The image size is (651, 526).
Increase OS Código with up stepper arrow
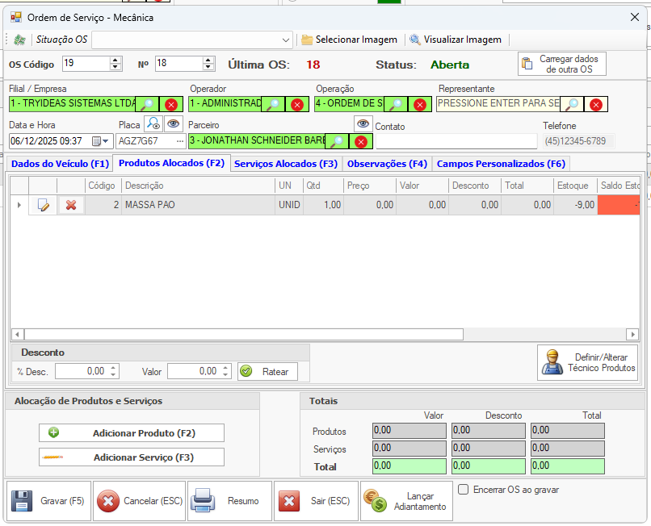pyautogui.click(x=115, y=60)
